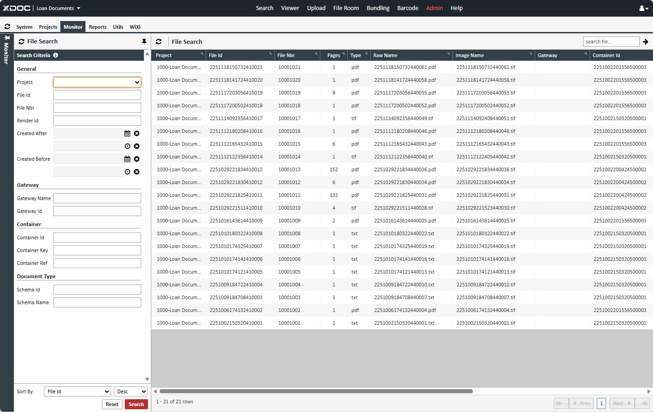Refresh the File Search criteria panel
This screenshot has width=653, height=412.
pyautogui.click(x=21, y=42)
